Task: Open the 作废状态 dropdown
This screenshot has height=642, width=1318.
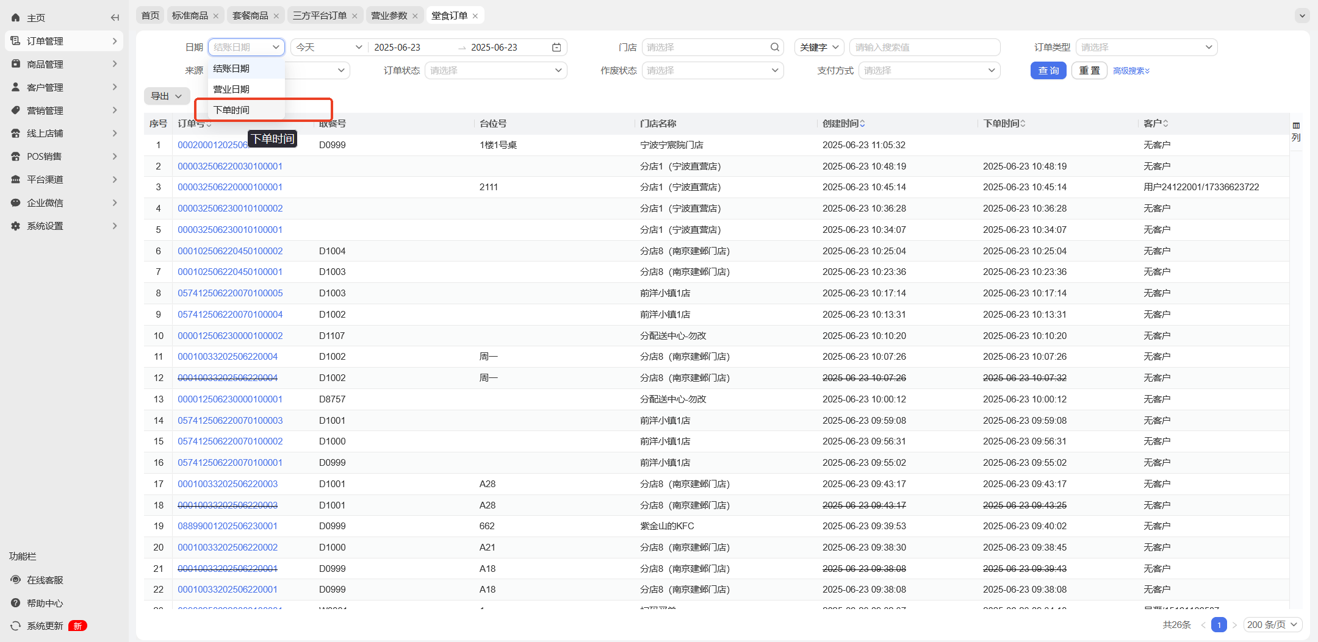Action: 713,70
